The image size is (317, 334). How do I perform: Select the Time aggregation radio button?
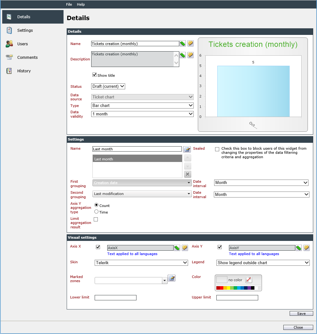click(96, 212)
